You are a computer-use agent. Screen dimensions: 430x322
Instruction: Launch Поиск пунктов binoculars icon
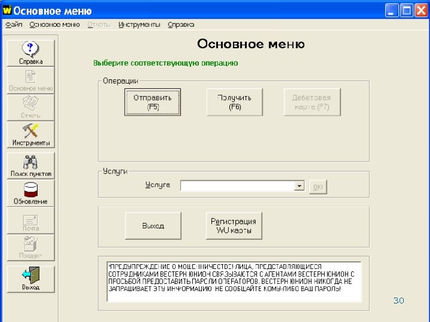(30, 166)
